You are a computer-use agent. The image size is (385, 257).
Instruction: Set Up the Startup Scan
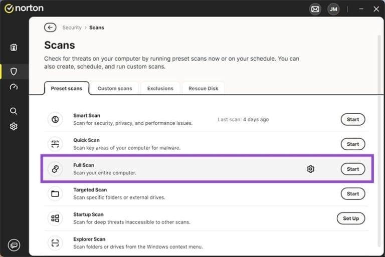point(351,218)
